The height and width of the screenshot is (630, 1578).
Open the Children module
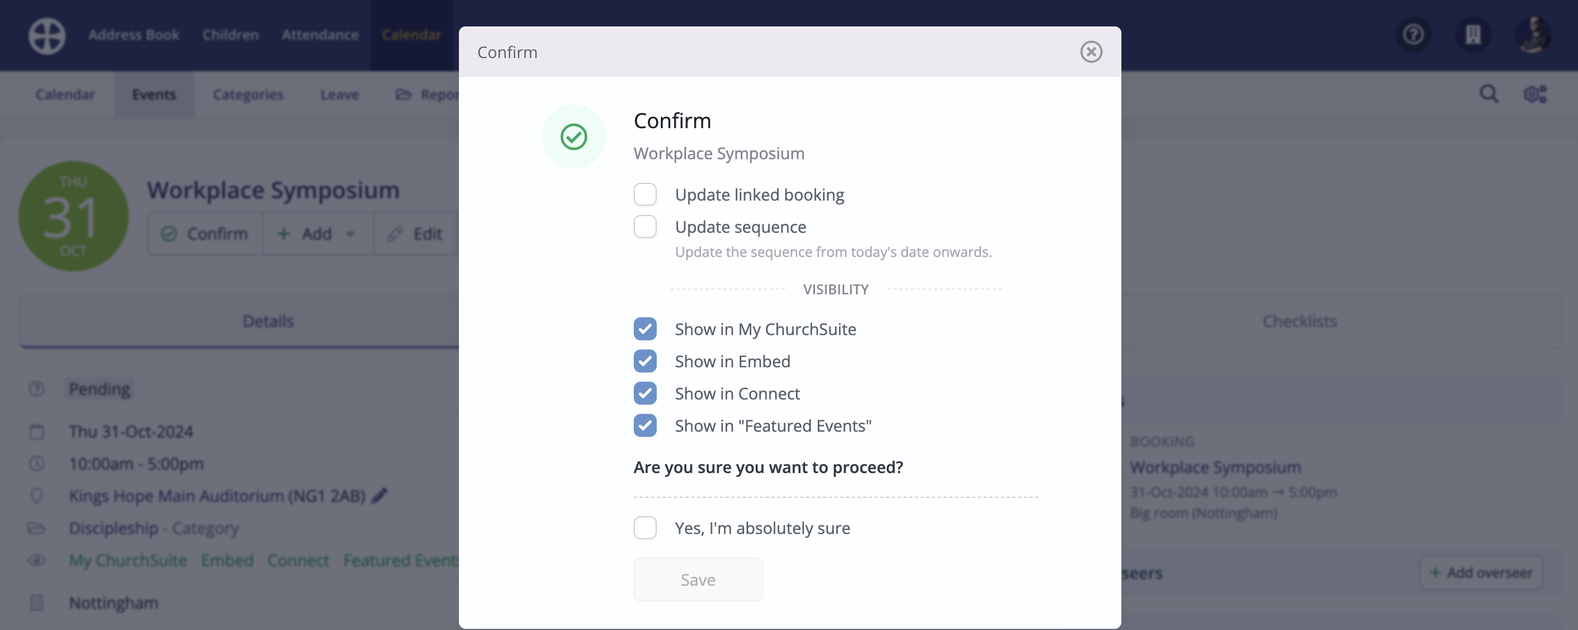click(231, 35)
